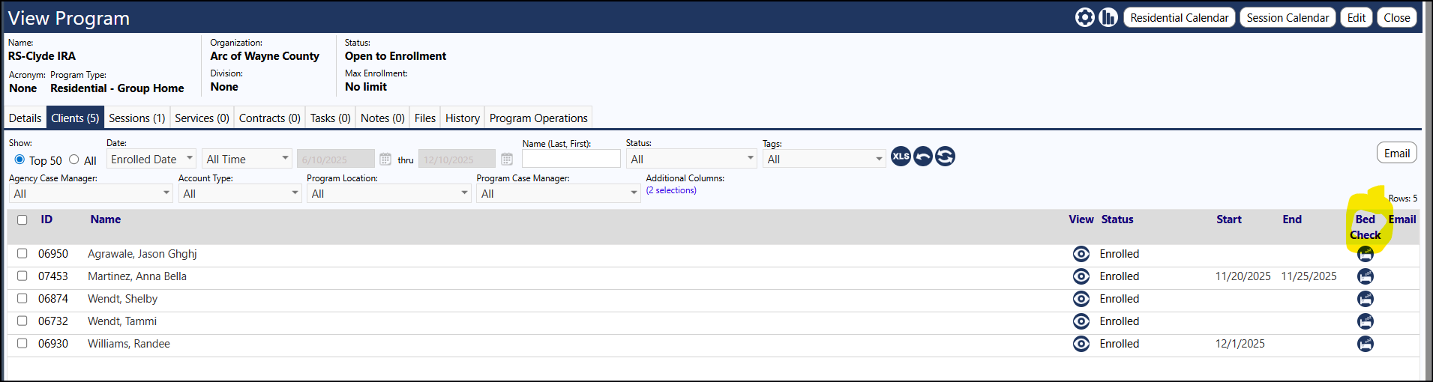This screenshot has width=1433, height=382.
Task: Click the Close button in header
Action: tap(1397, 18)
